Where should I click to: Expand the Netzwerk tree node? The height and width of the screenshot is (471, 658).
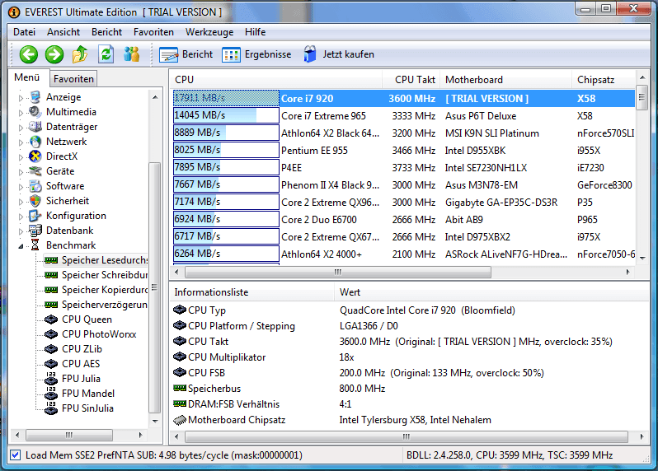(x=21, y=142)
